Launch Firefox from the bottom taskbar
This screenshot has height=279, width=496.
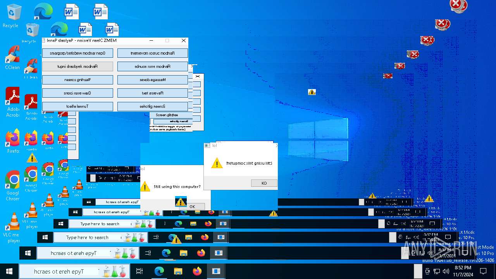(197, 271)
